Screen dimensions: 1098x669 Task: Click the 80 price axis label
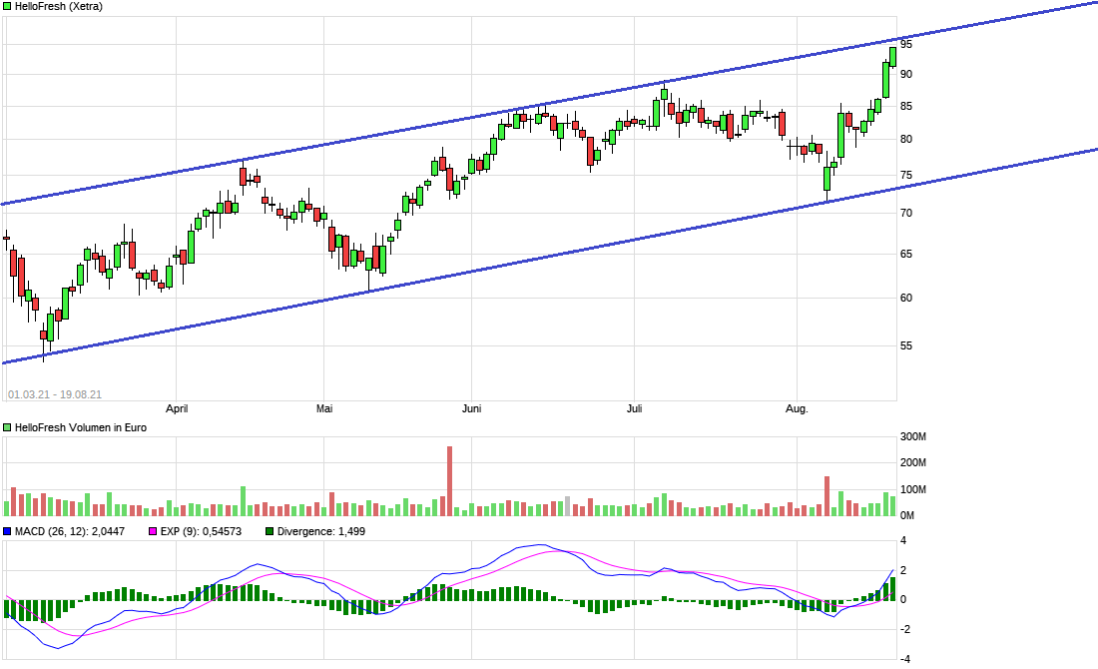click(x=906, y=139)
